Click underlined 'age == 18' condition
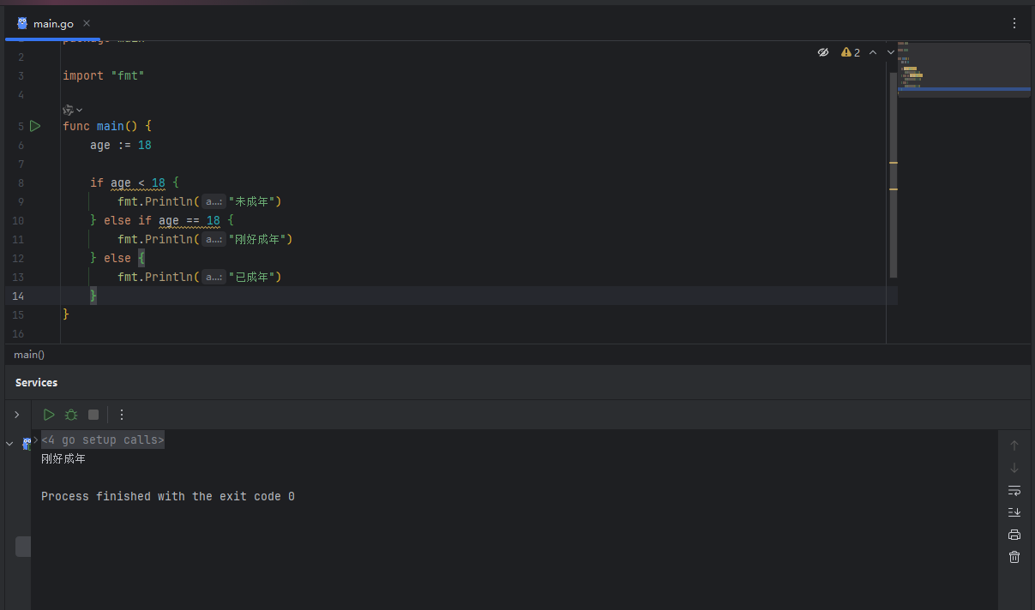Viewport: 1035px width, 610px height. coord(190,221)
